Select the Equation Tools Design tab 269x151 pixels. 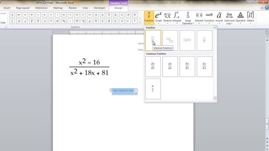119,8
